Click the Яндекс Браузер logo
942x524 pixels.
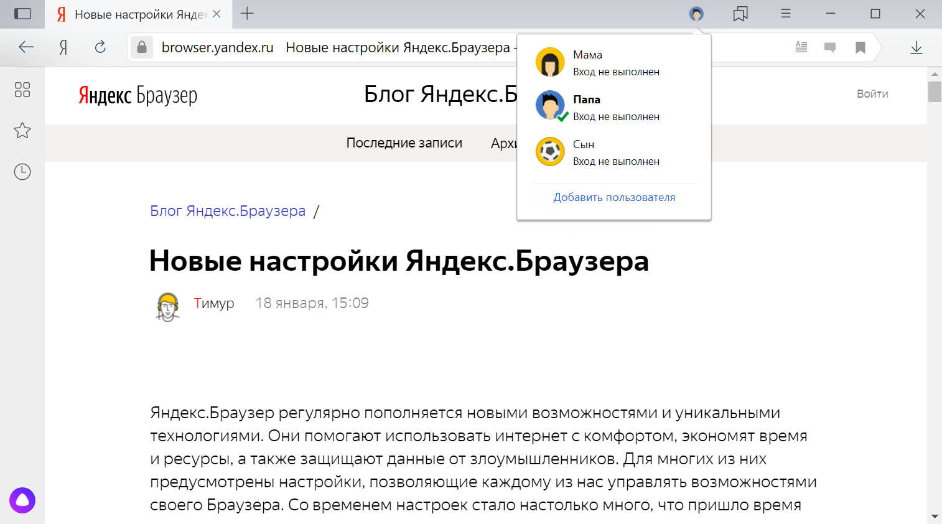[138, 95]
